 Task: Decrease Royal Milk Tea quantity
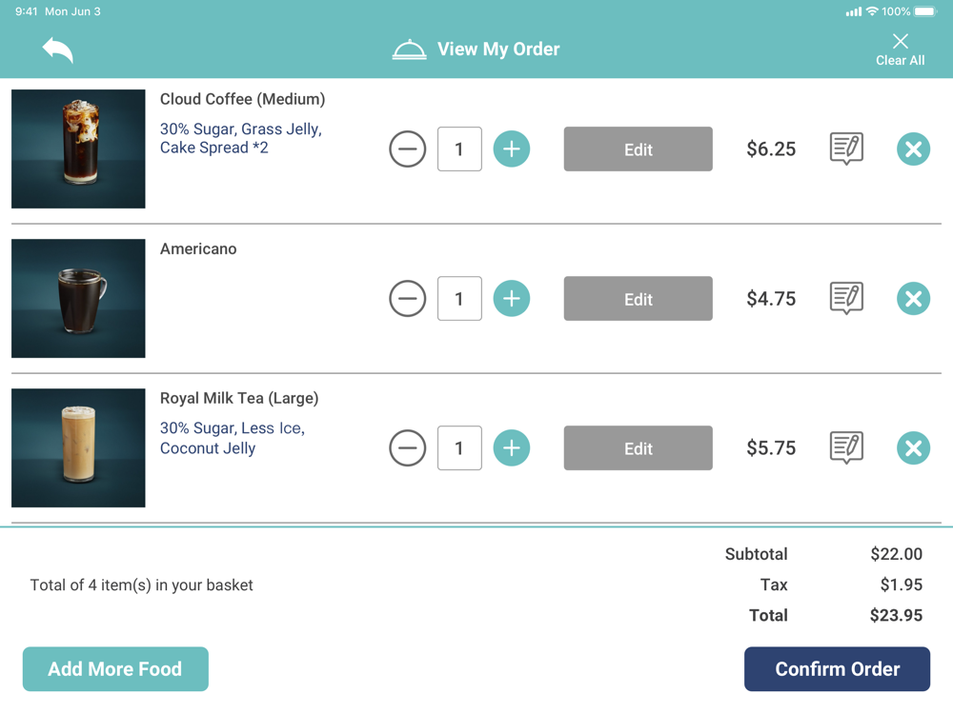[x=407, y=448]
